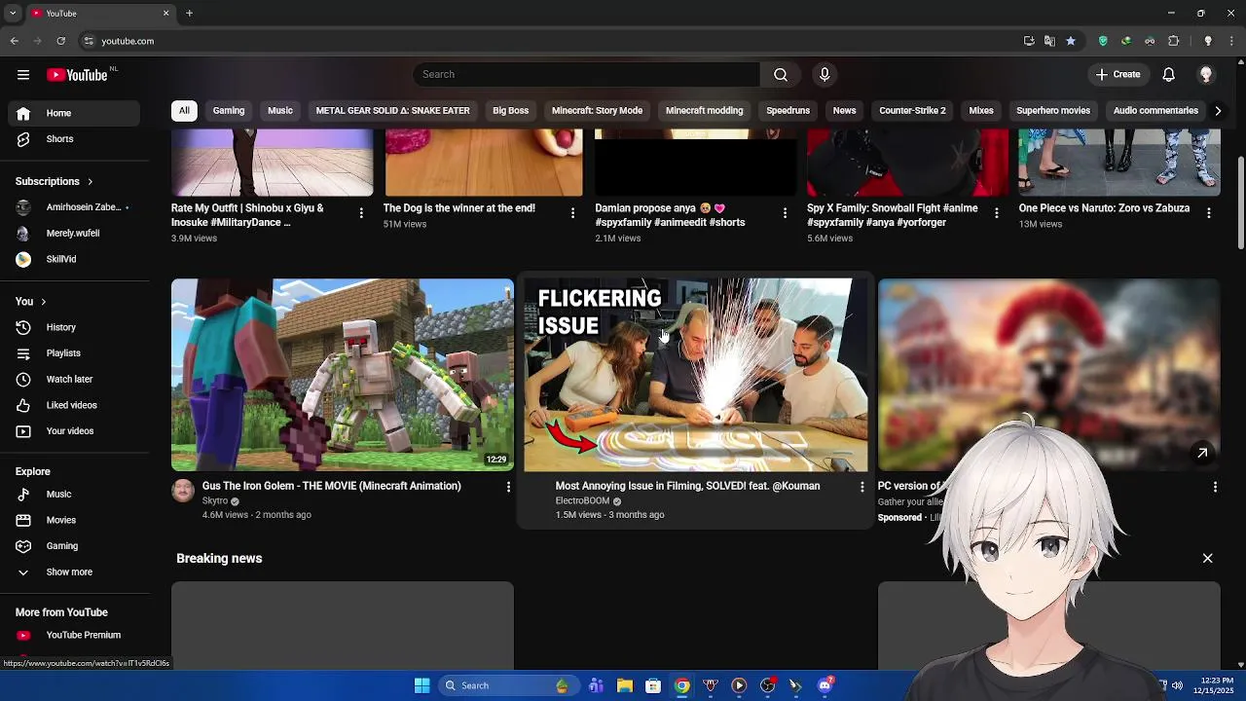Select the News chip
The image size is (1246, 701).
pyautogui.click(x=844, y=111)
